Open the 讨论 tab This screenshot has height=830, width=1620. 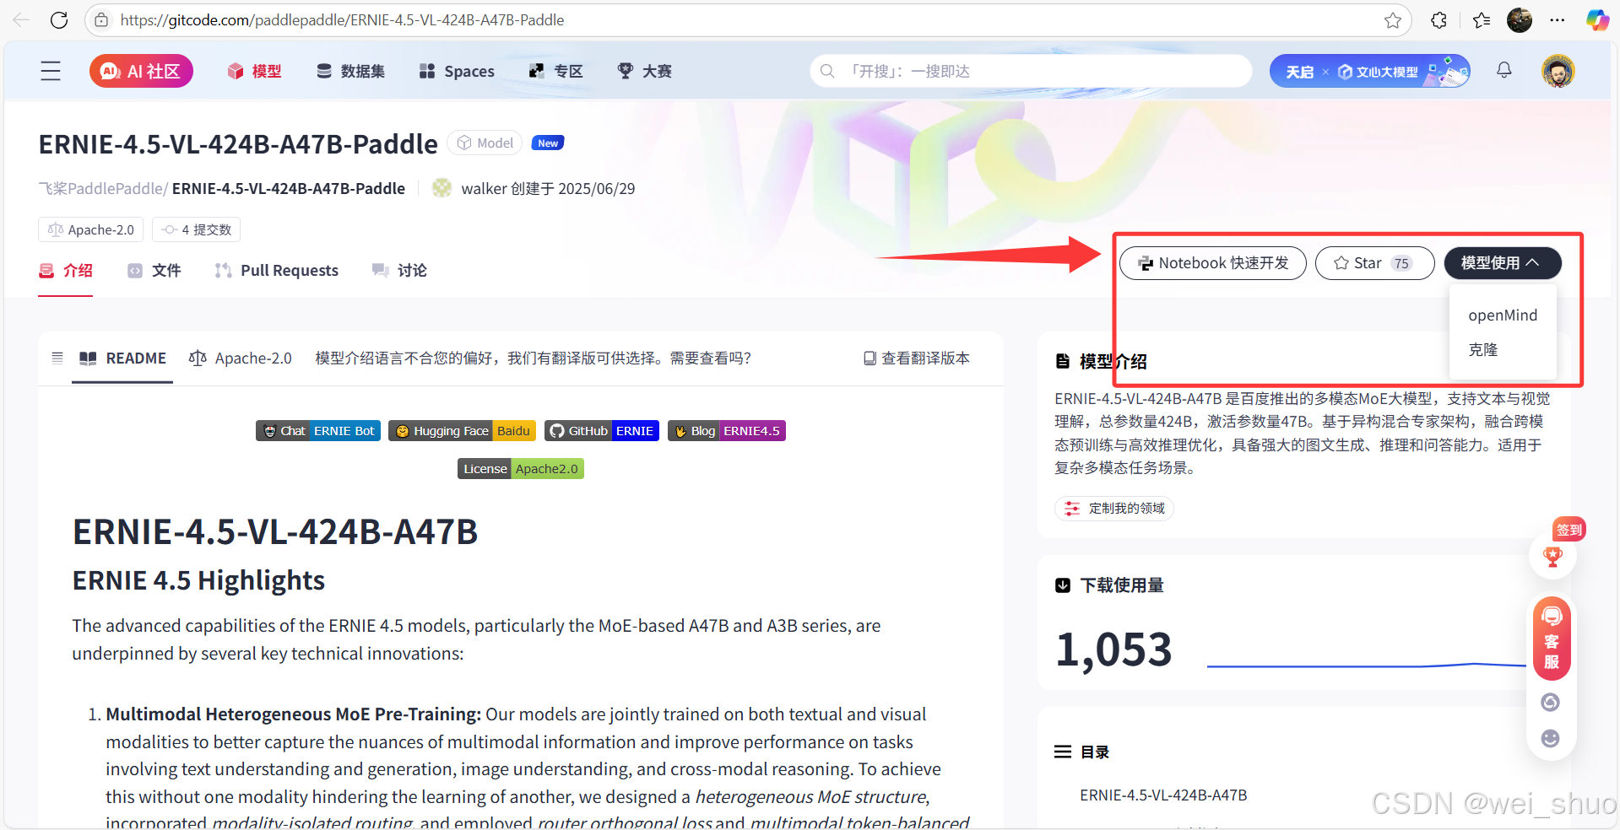coord(400,271)
